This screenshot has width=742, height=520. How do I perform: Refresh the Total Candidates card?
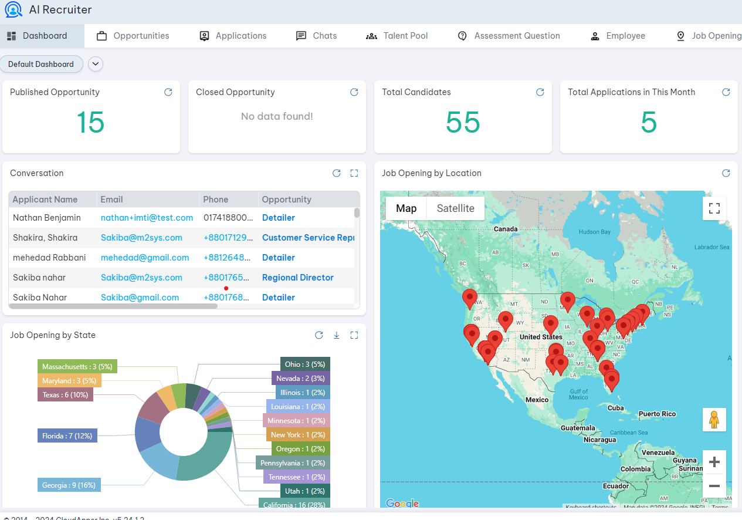click(x=540, y=92)
